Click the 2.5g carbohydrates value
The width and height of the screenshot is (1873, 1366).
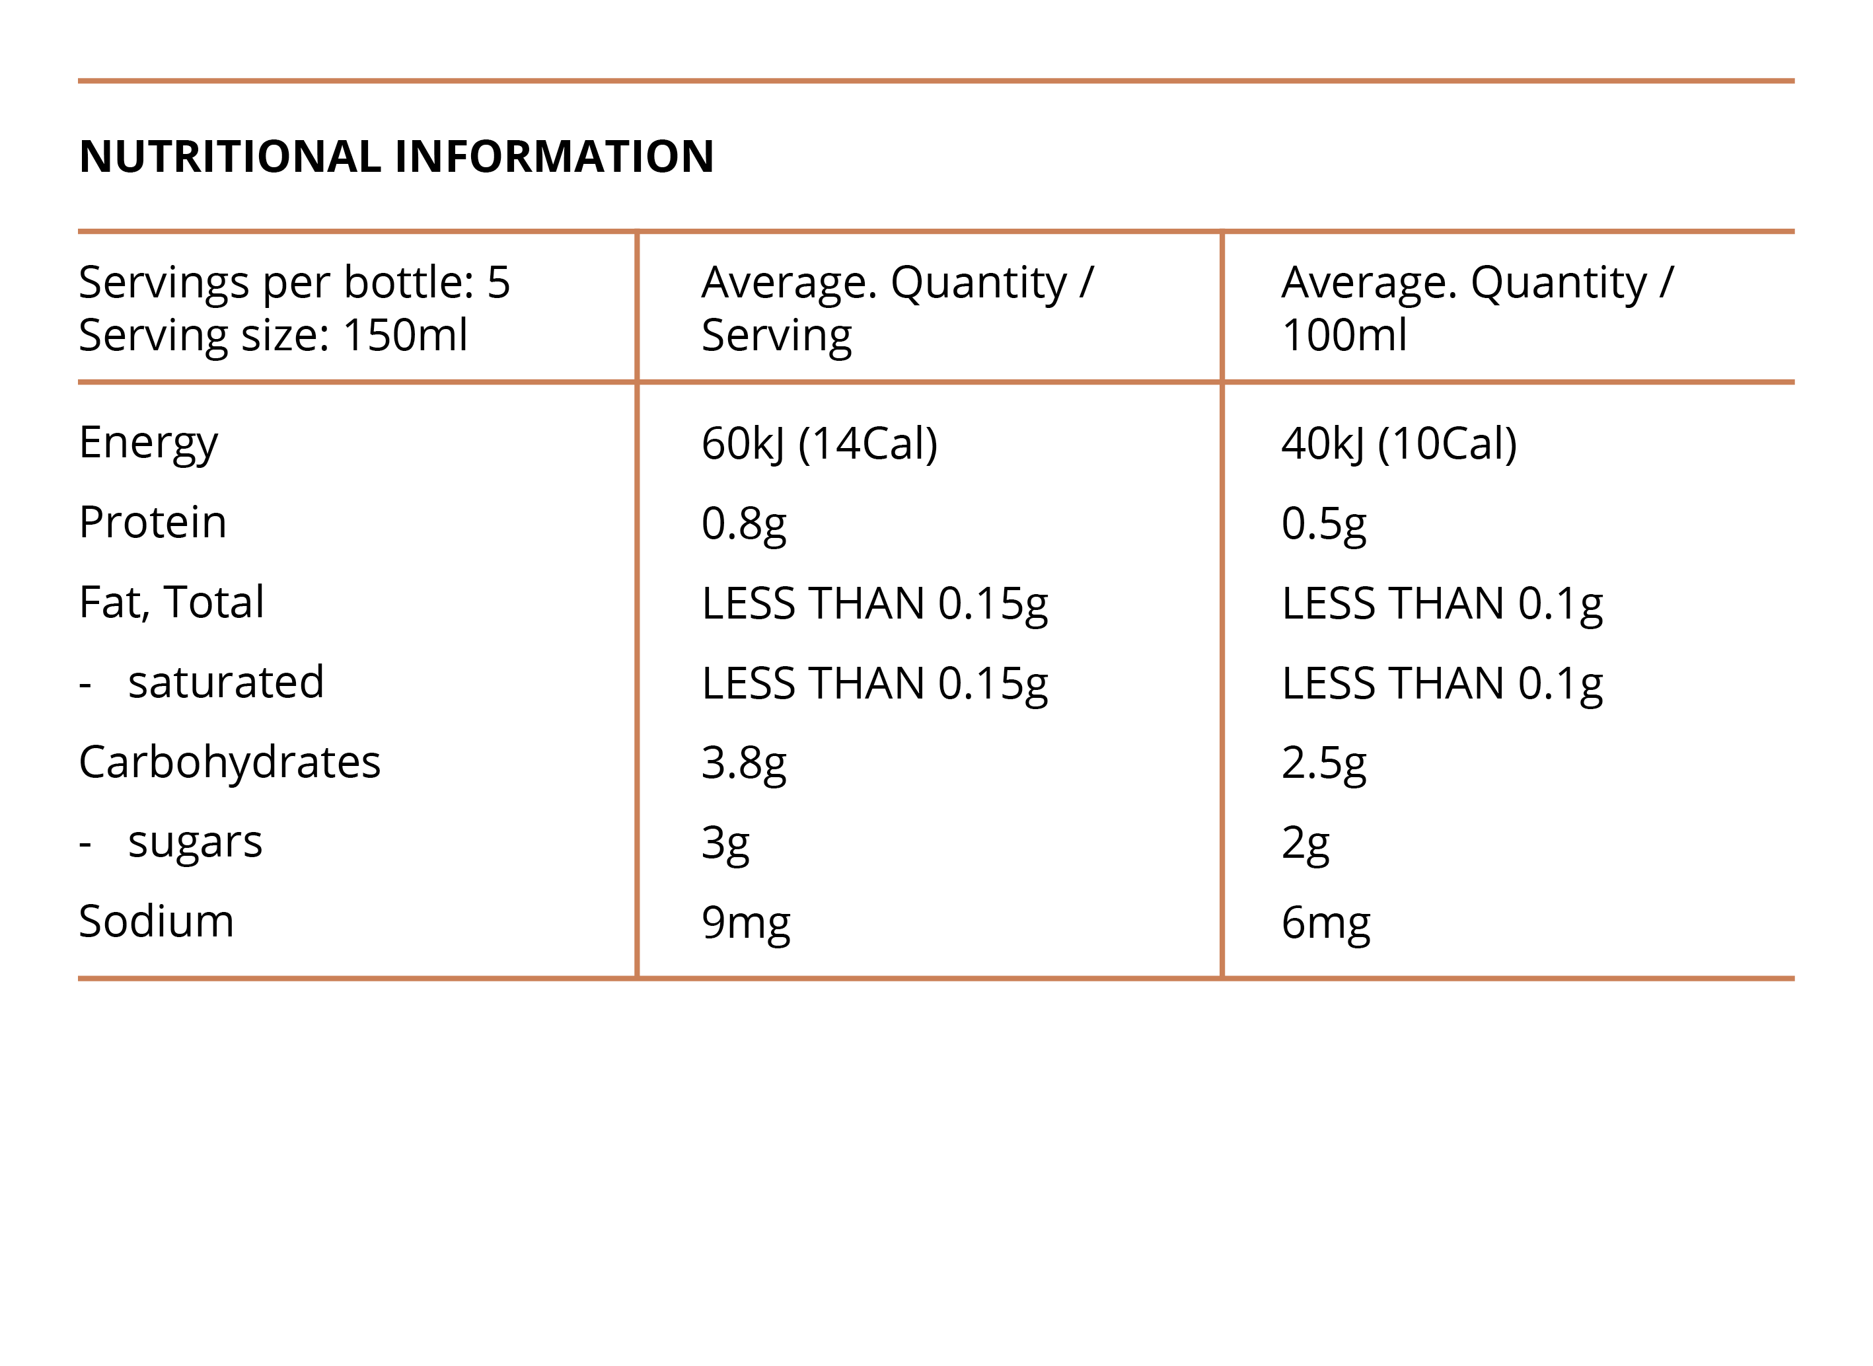[x=1323, y=763]
